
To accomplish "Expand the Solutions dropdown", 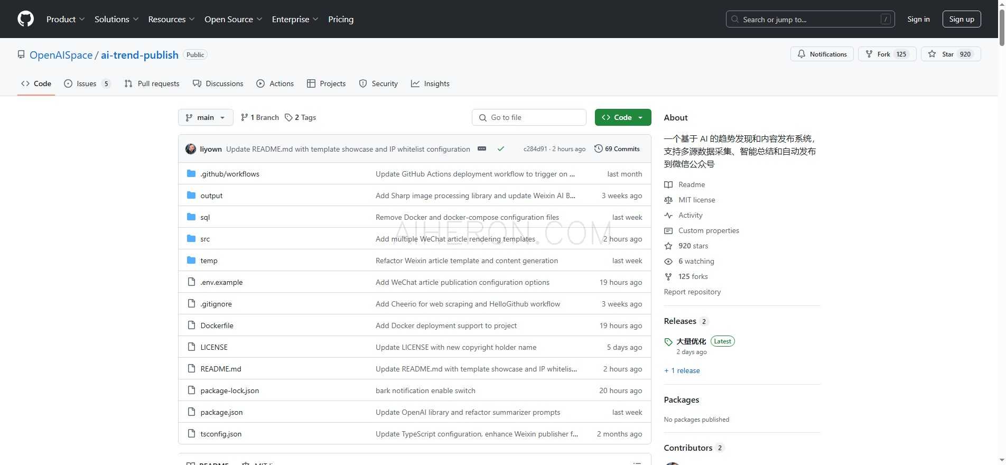I will pyautogui.click(x=116, y=19).
